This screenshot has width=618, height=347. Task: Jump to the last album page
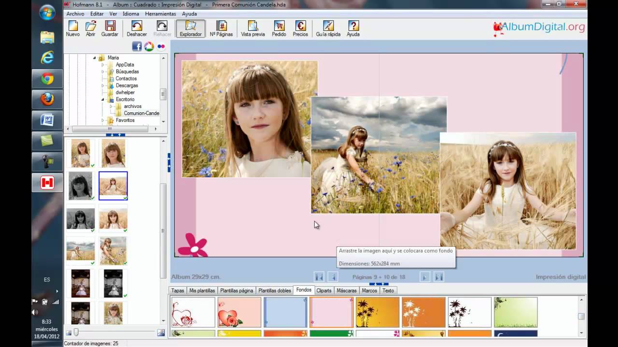point(438,277)
